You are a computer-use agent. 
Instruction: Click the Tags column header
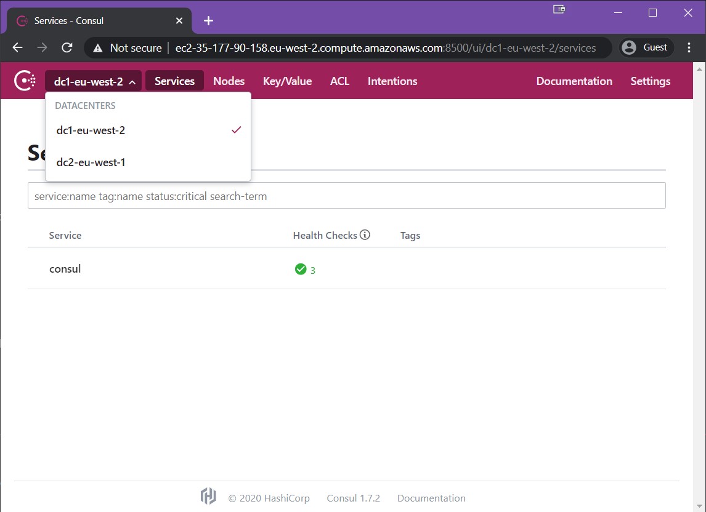[x=410, y=235]
